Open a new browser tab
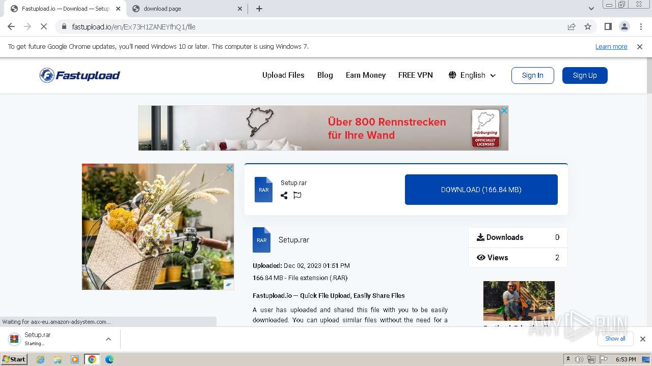This screenshot has width=652, height=366. (x=259, y=9)
